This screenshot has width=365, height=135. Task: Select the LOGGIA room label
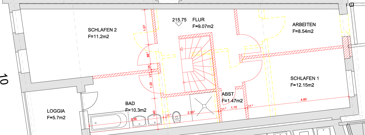(x=56, y=111)
